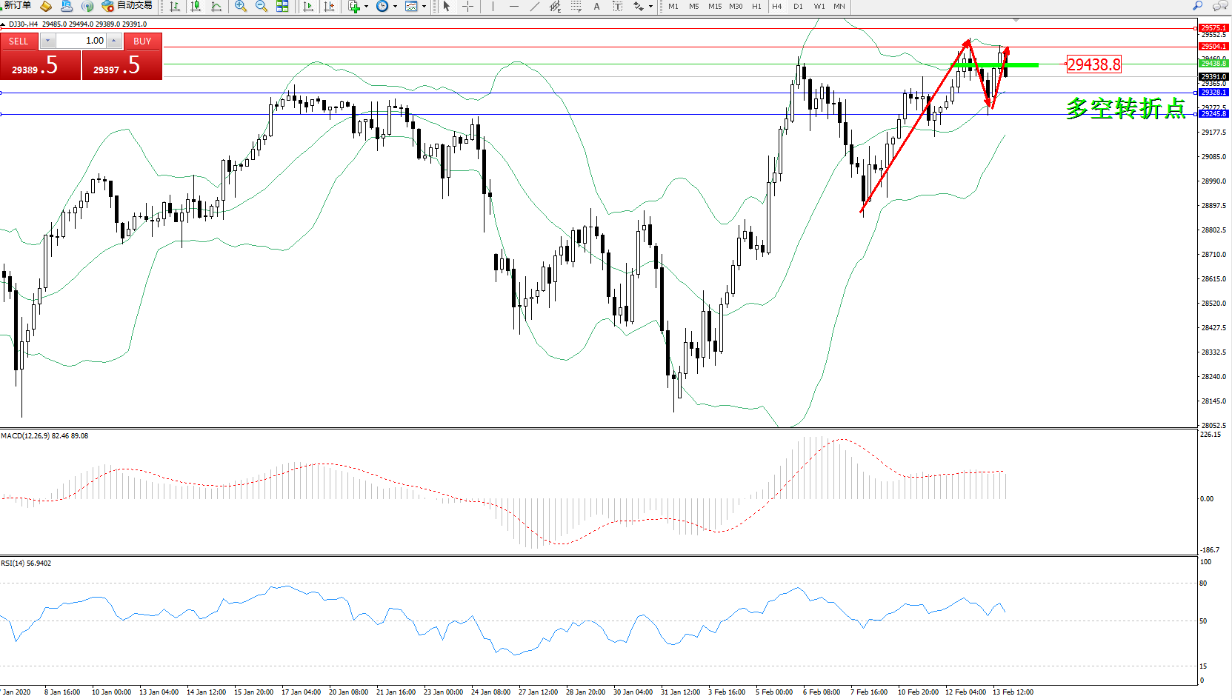Toggle AutoTrading (自动交易) button
This screenshot has height=699, width=1232.
pos(127,6)
